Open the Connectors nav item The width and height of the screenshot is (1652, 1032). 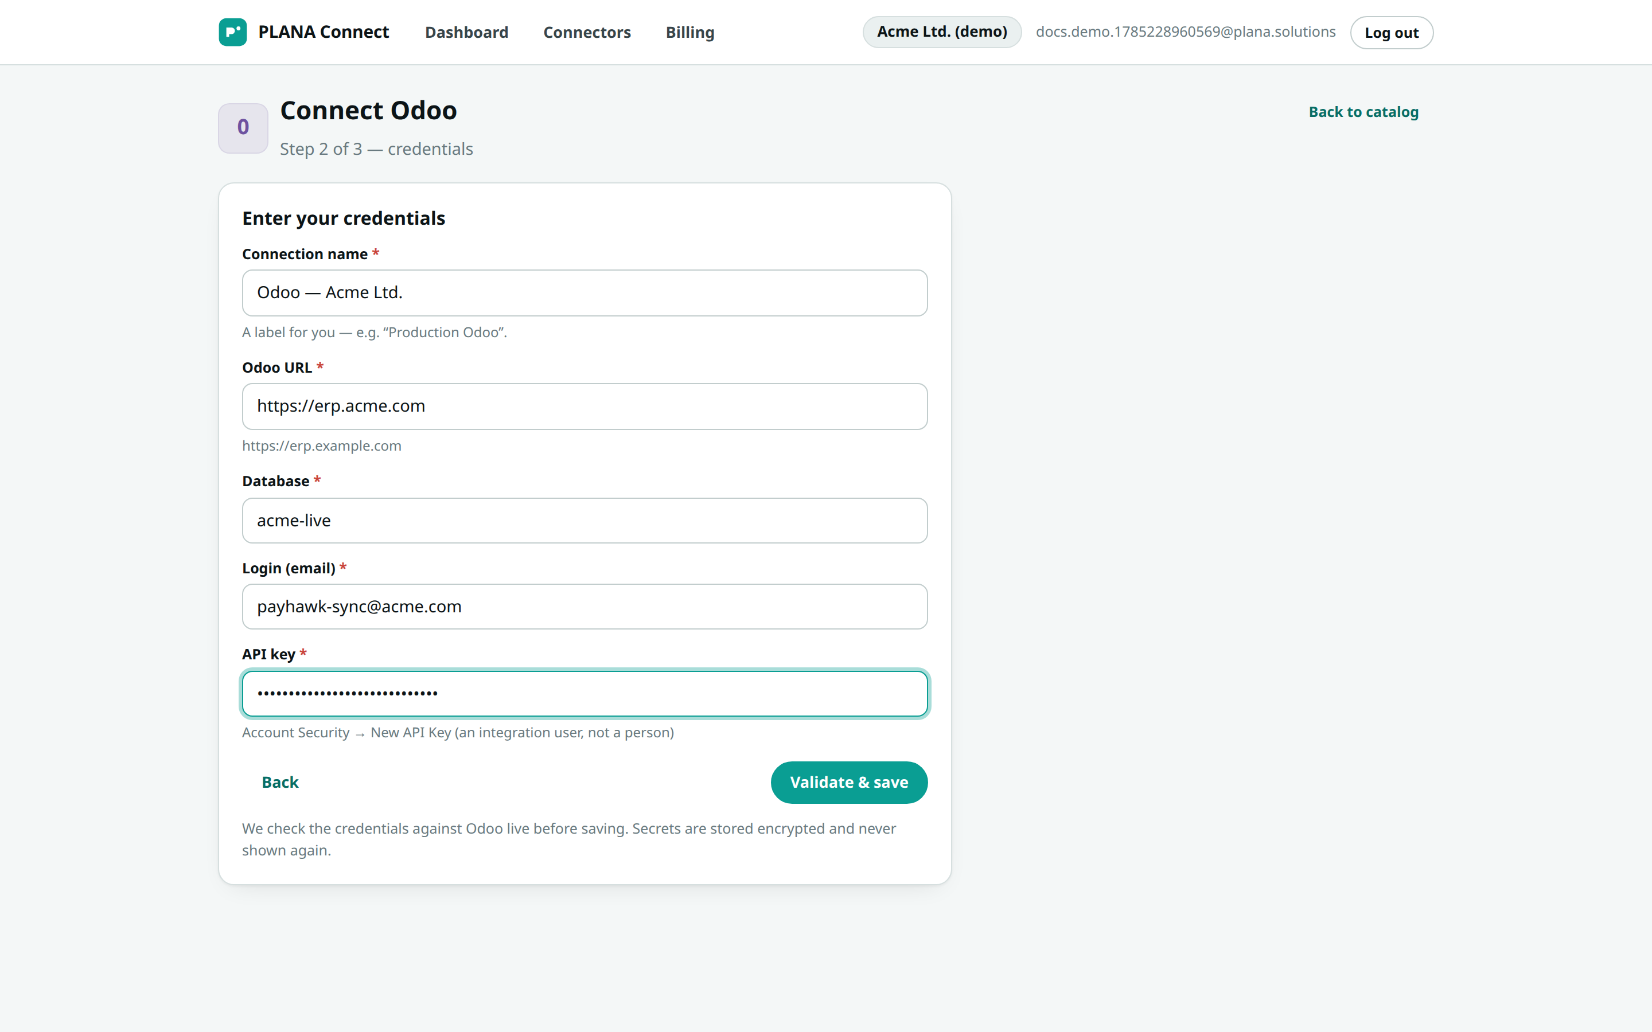pos(586,32)
